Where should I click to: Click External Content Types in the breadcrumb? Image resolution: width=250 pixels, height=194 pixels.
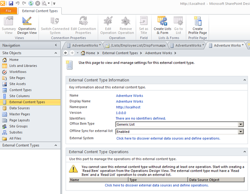[x=120, y=53]
